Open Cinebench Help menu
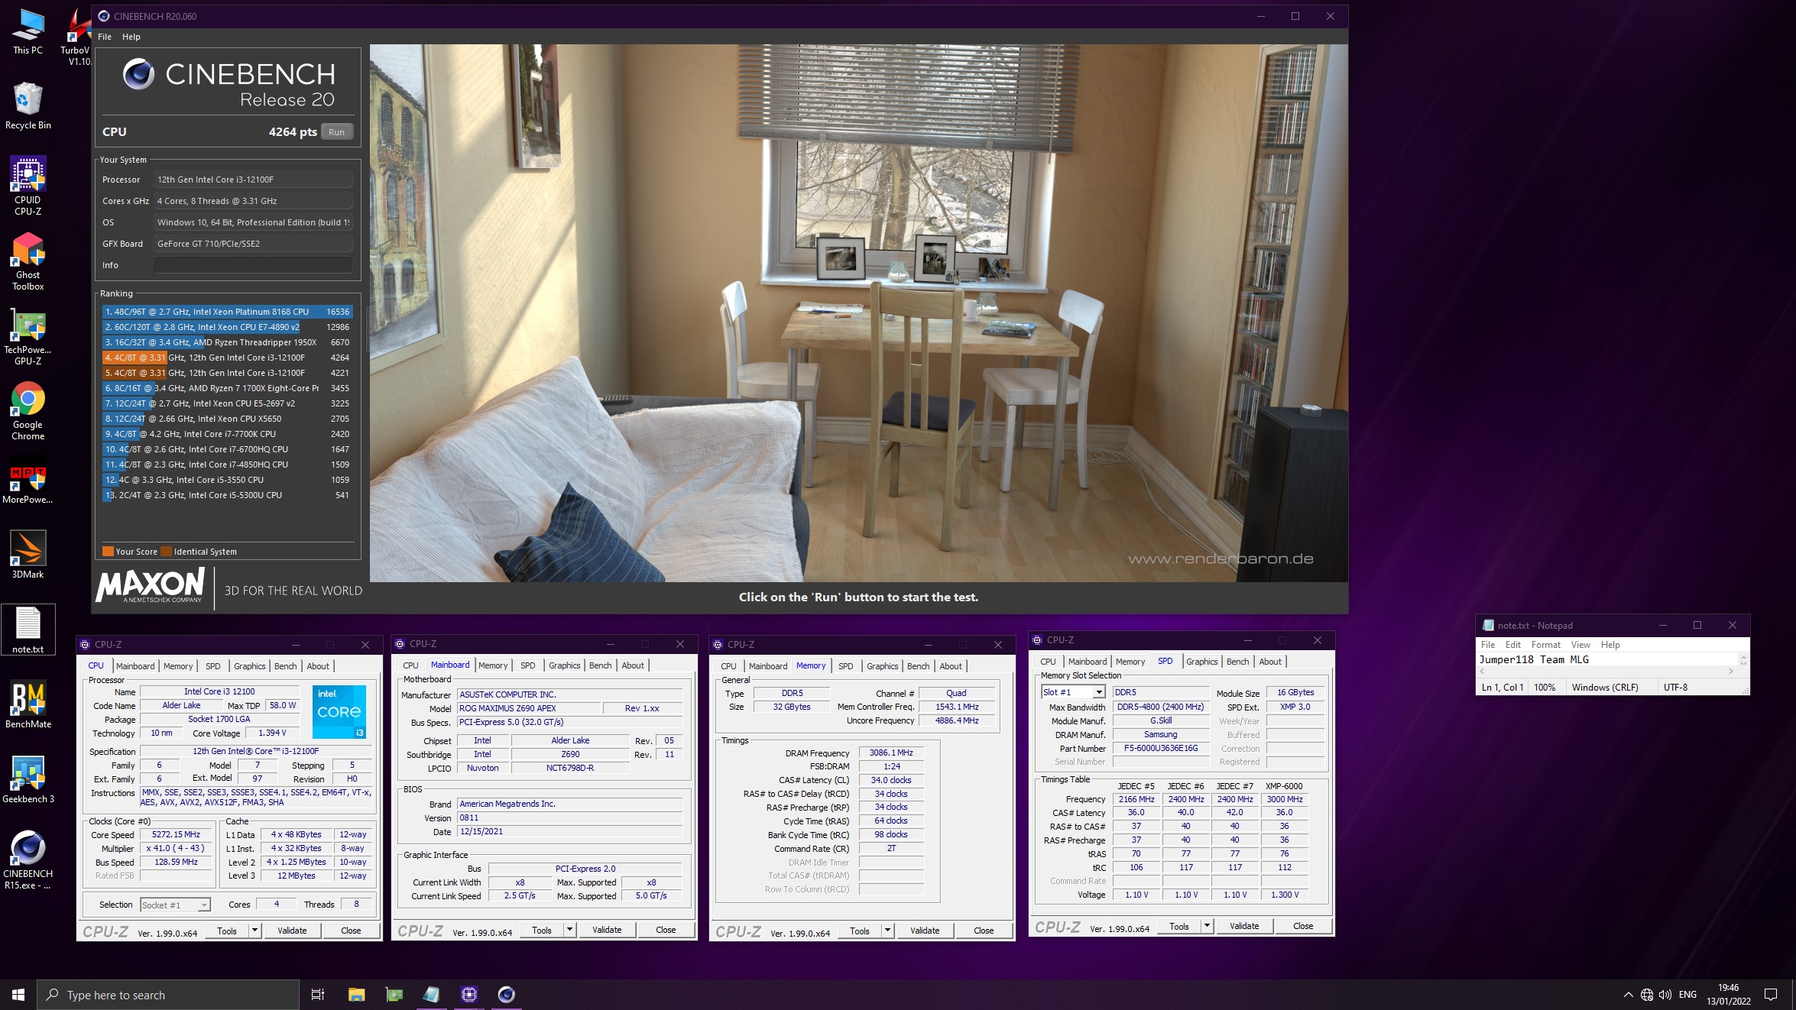 (131, 37)
